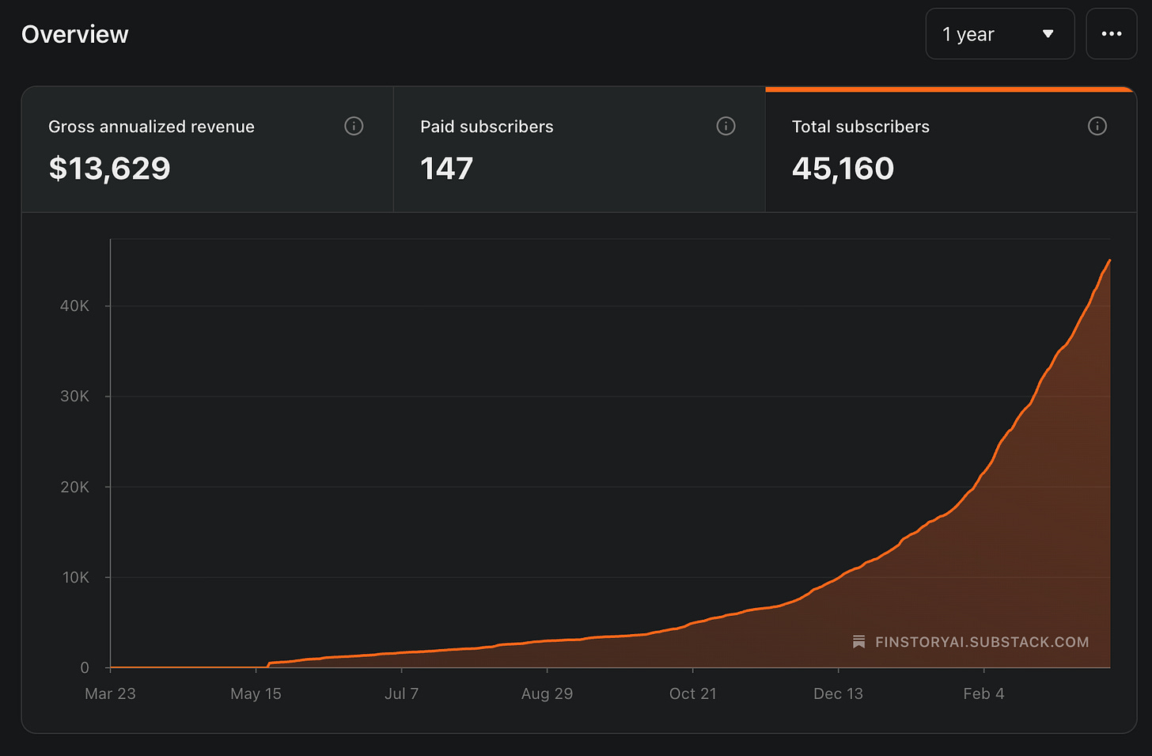Click the 45,160 total subscribers value
The image size is (1152, 756).
click(x=843, y=169)
